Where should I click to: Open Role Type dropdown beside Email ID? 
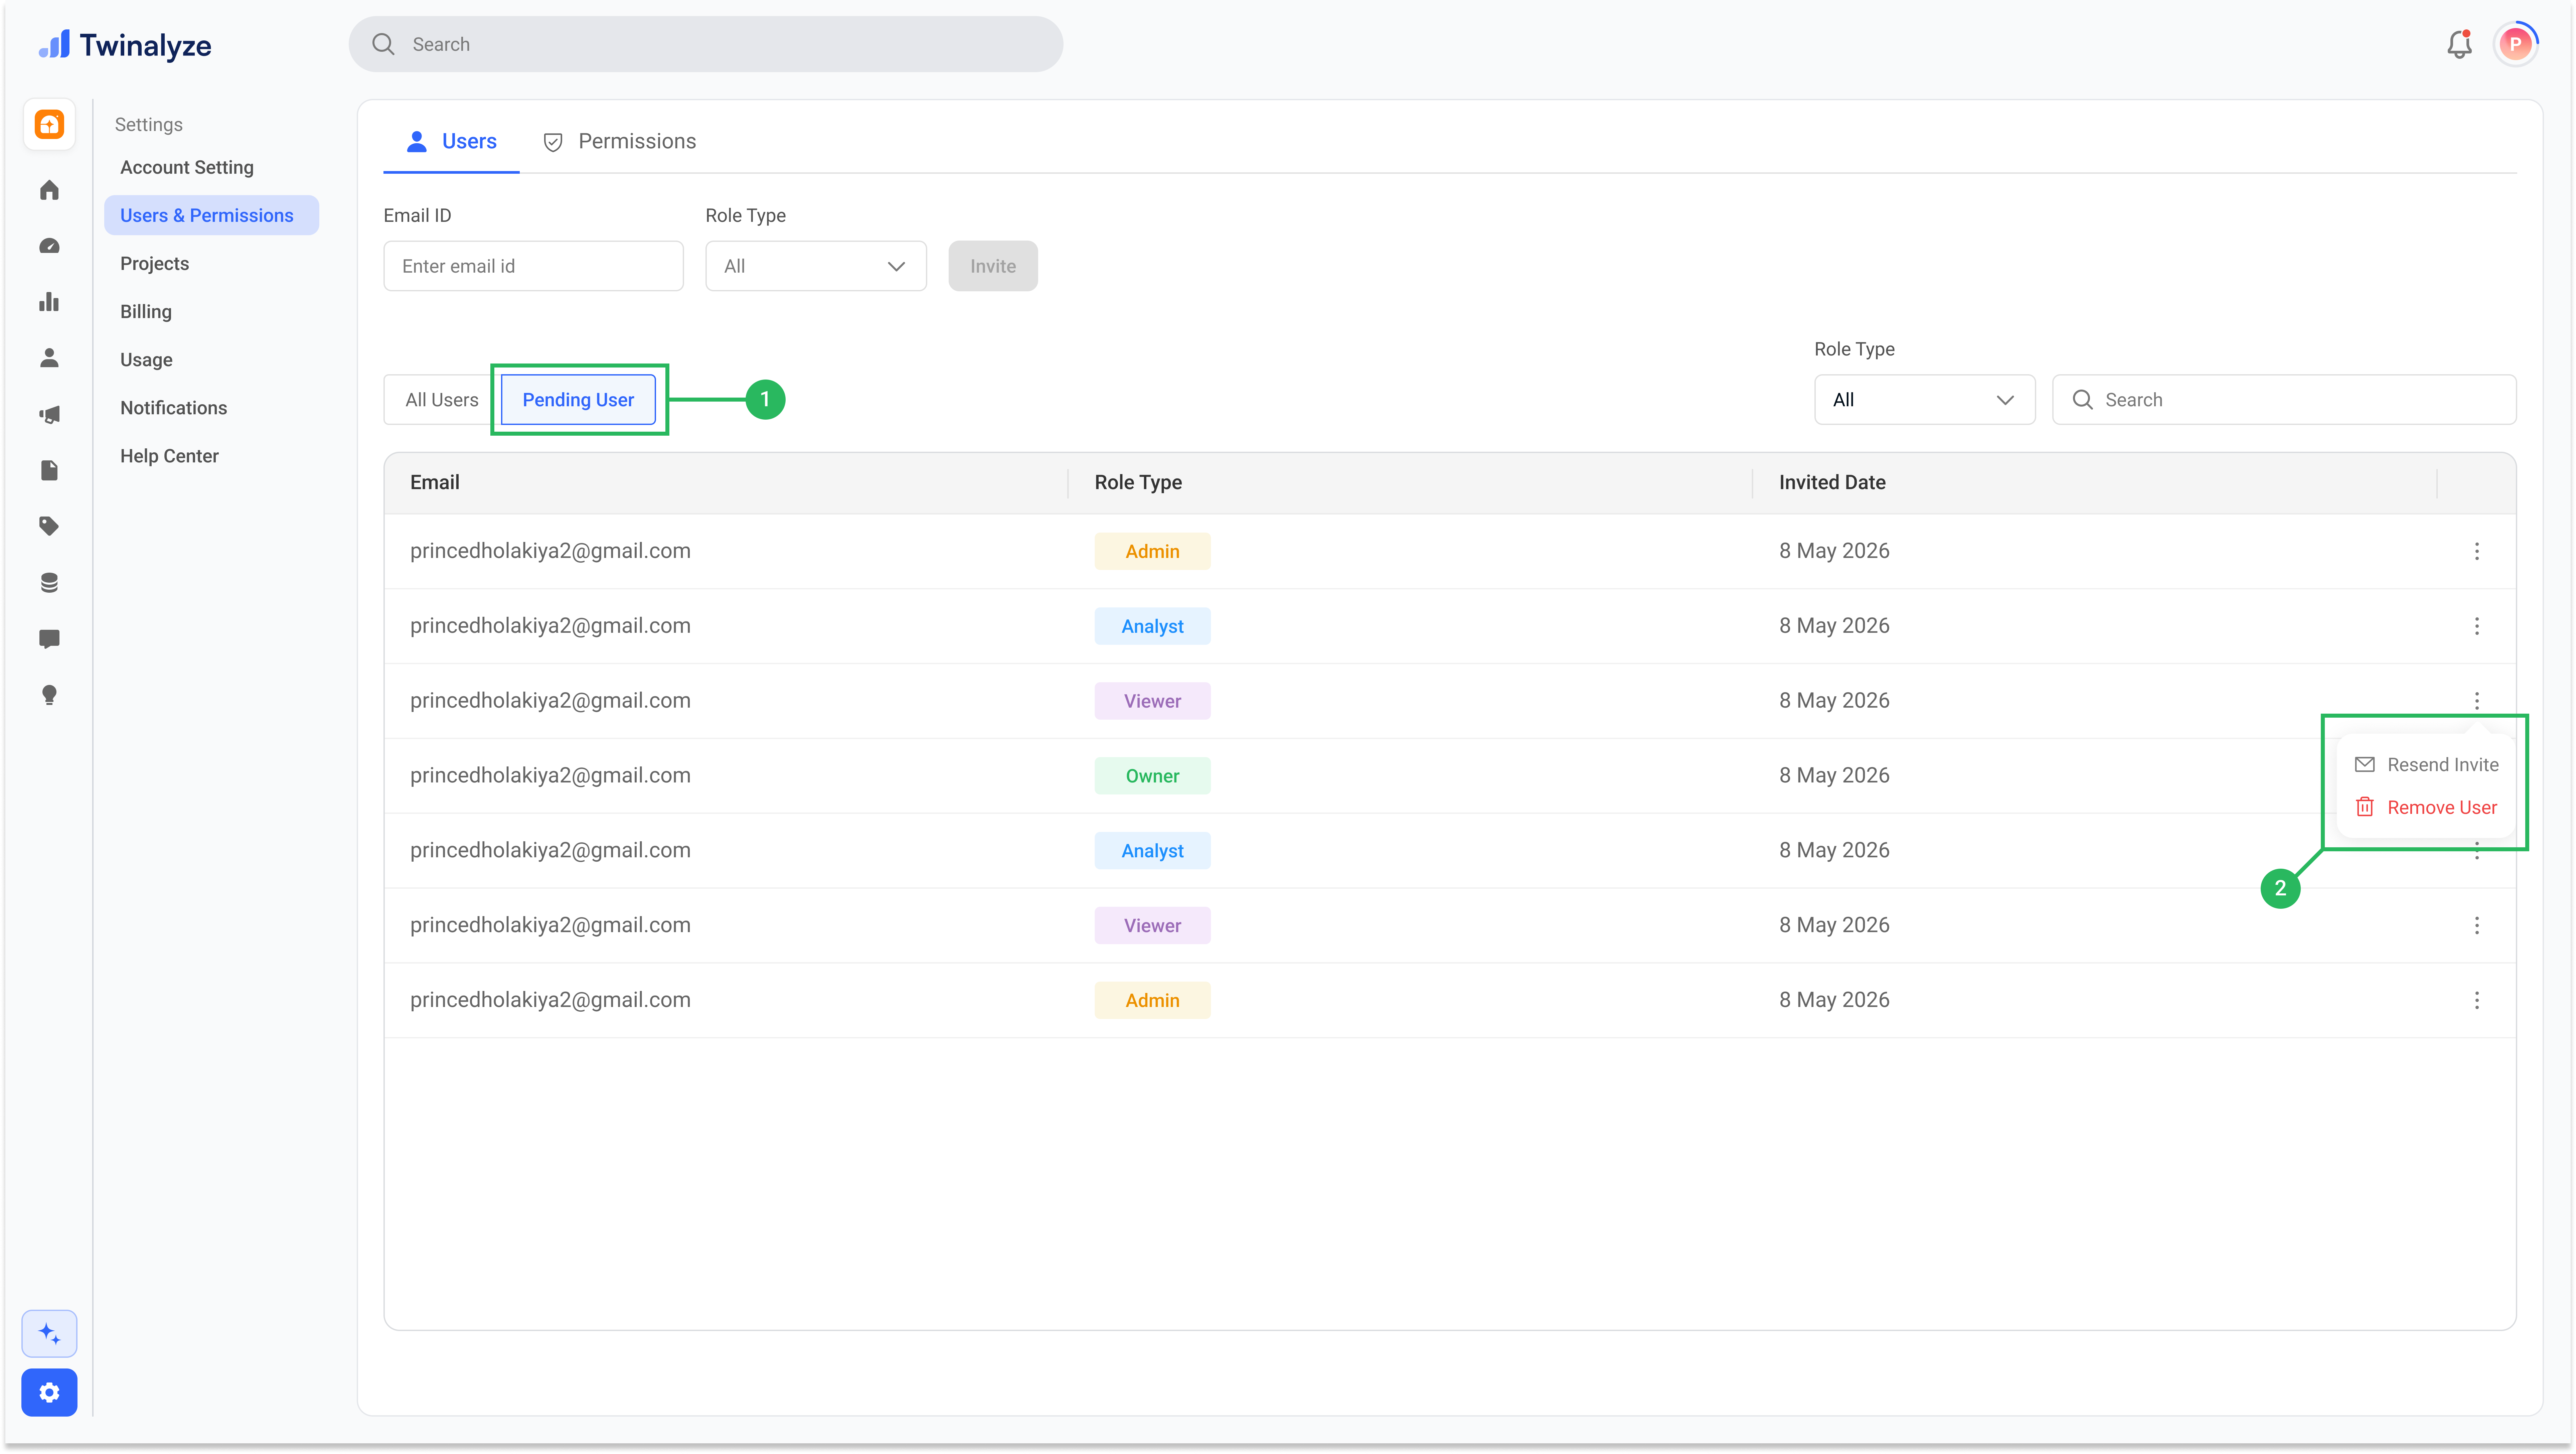[816, 266]
